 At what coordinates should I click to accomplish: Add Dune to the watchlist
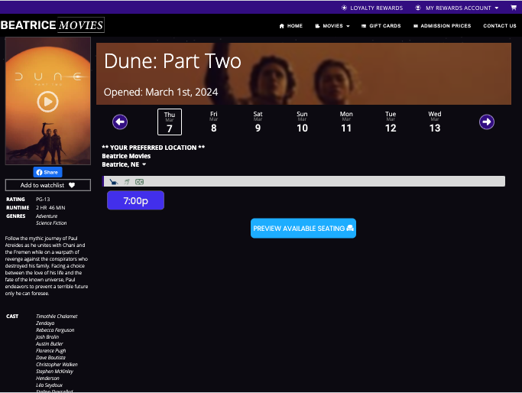[x=48, y=185]
